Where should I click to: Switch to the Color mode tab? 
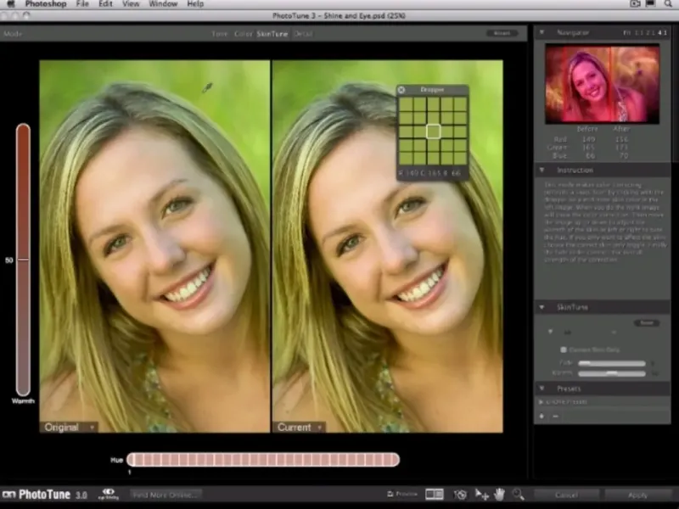tap(243, 34)
